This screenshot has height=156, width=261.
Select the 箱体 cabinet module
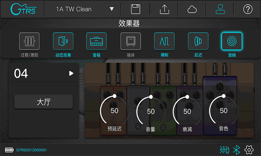(131, 41)
